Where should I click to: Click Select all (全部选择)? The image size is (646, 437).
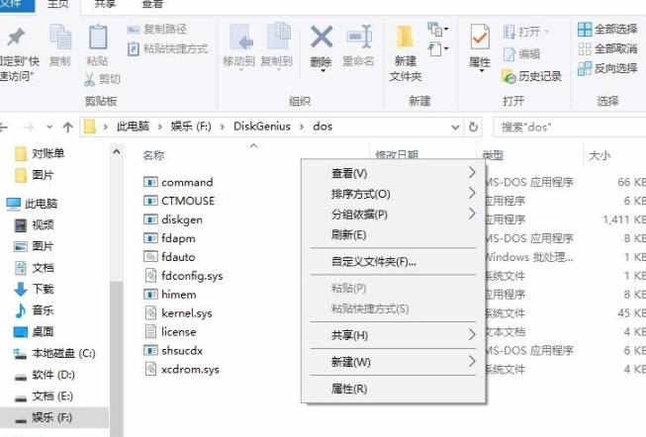607,30
